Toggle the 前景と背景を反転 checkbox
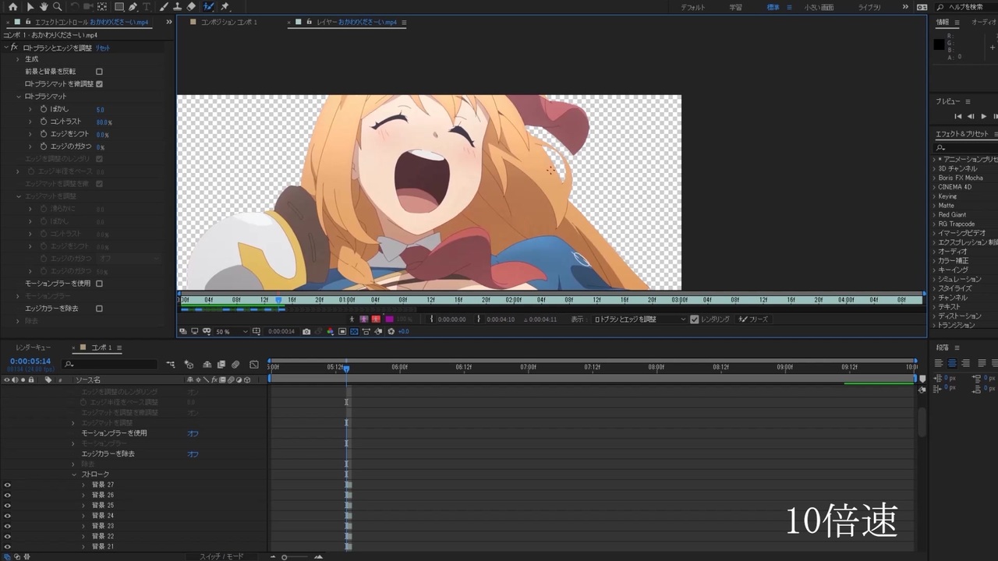This screenshot has width=998, height=561. (99, 72)
